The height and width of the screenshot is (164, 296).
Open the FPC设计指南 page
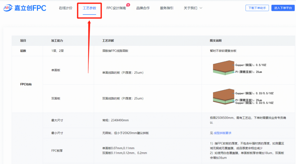pos(116,8)
